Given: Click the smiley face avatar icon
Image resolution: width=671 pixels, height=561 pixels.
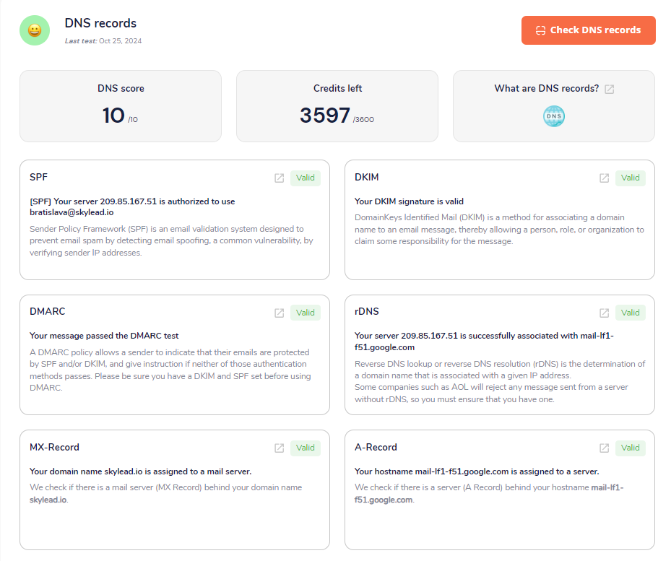Looking at the screenshot, I should [x=35, y=30].
